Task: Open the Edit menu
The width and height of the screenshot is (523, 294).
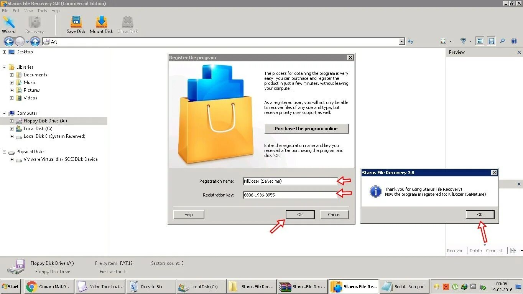Action: (x=16, y=11)
